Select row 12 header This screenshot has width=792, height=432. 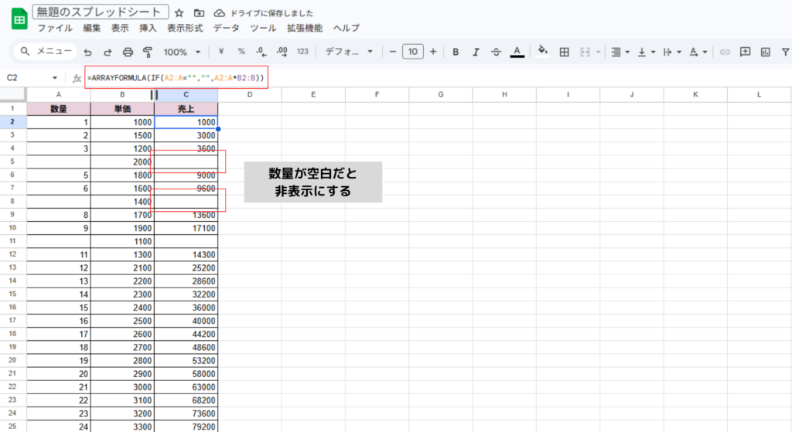pyautogui.click(x=12, y=254)
